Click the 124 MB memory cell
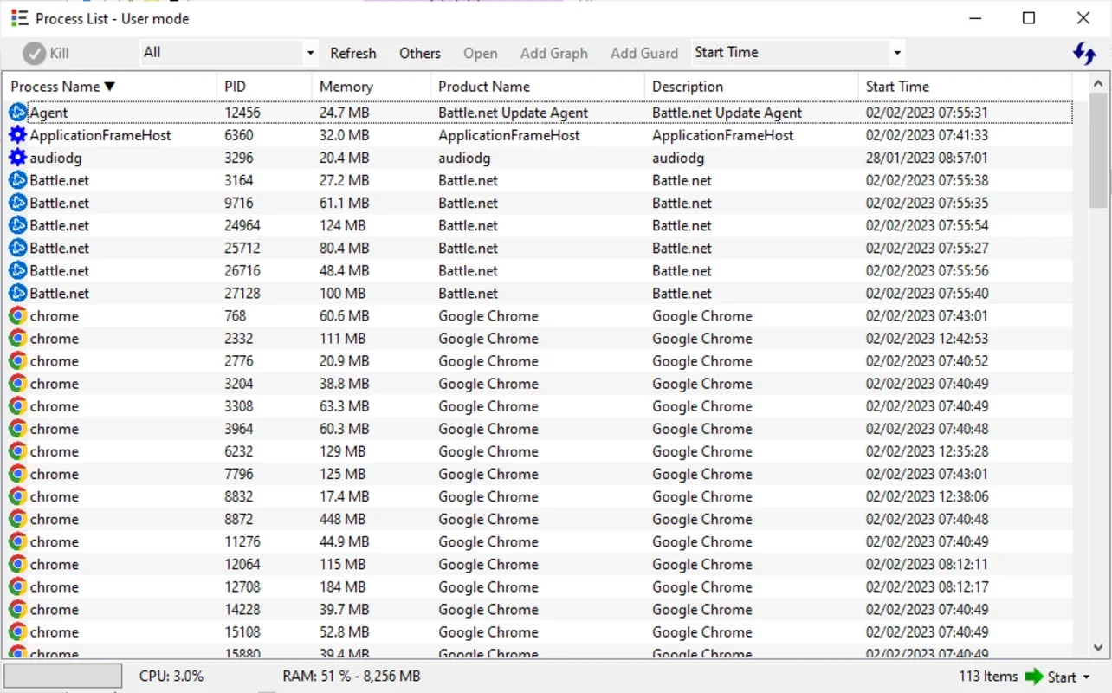1112x693 pixels. [343, 225]
